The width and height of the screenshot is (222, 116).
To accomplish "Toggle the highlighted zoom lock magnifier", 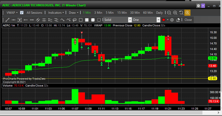I will pyautogui.click(x=187, y=13).
